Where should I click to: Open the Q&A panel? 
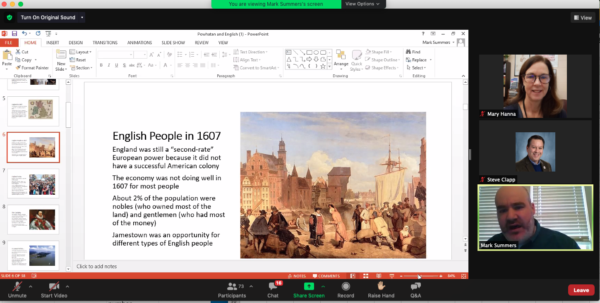pos(415,290)
